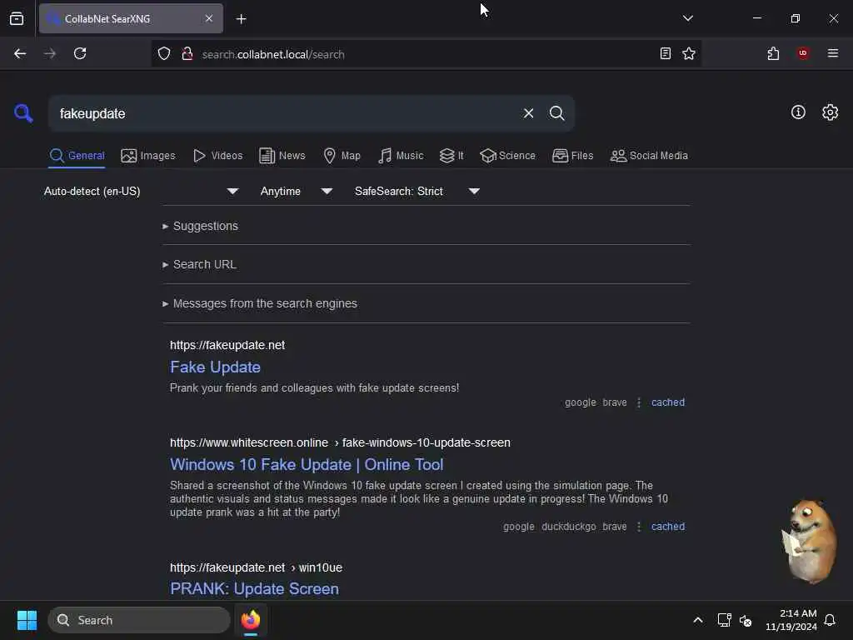Clear the search query with X

(528, 113)
